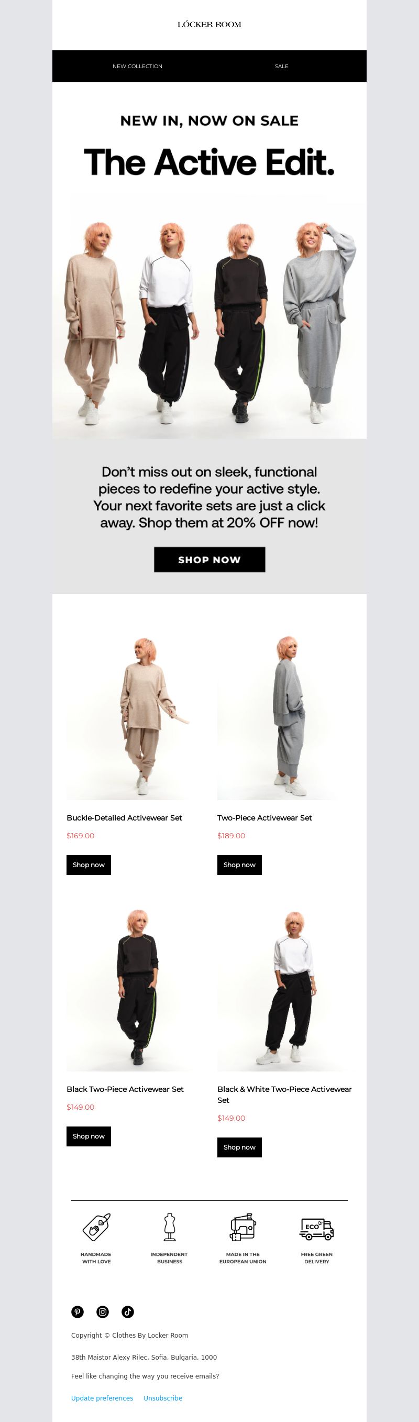Click the Shop Now banner button
The height and width of the screenshot is (1422, 419).
[x=210, y=559]
